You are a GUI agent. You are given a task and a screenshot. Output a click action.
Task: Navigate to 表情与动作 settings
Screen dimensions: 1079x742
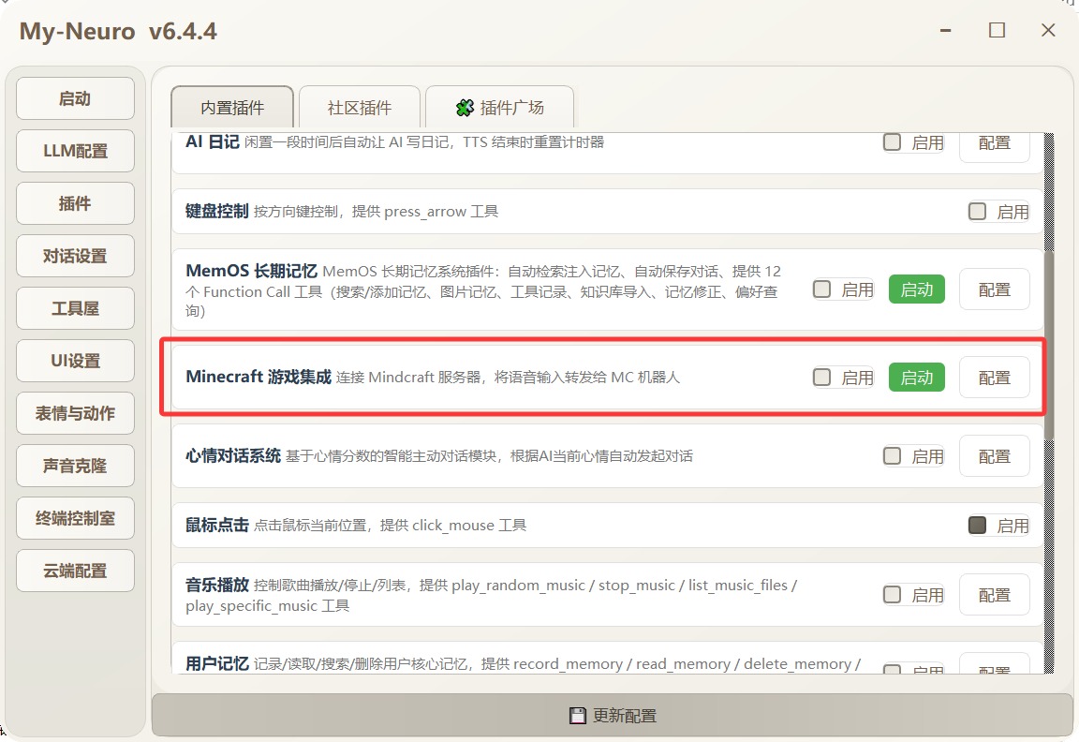76,413
